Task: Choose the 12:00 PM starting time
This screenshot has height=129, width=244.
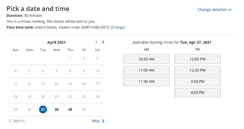Action: point(197,59)
